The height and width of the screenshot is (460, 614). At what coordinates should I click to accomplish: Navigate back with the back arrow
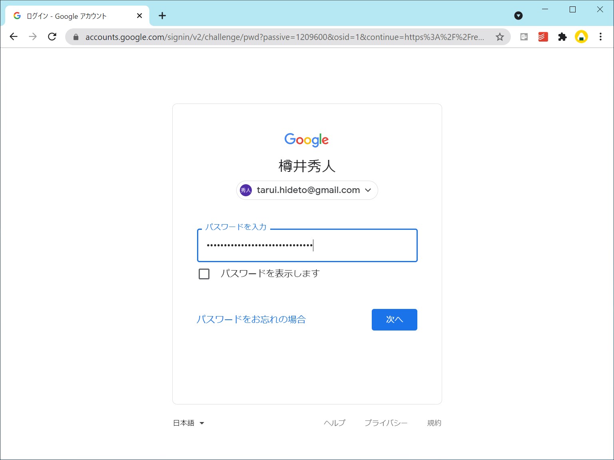coord(14,36)
